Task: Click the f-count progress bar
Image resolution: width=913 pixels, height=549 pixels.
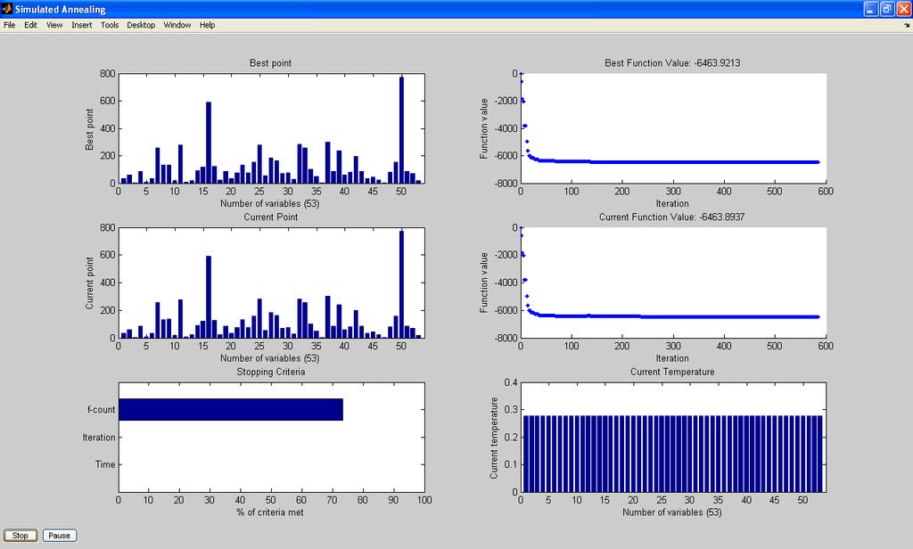Action: (231, 409)
